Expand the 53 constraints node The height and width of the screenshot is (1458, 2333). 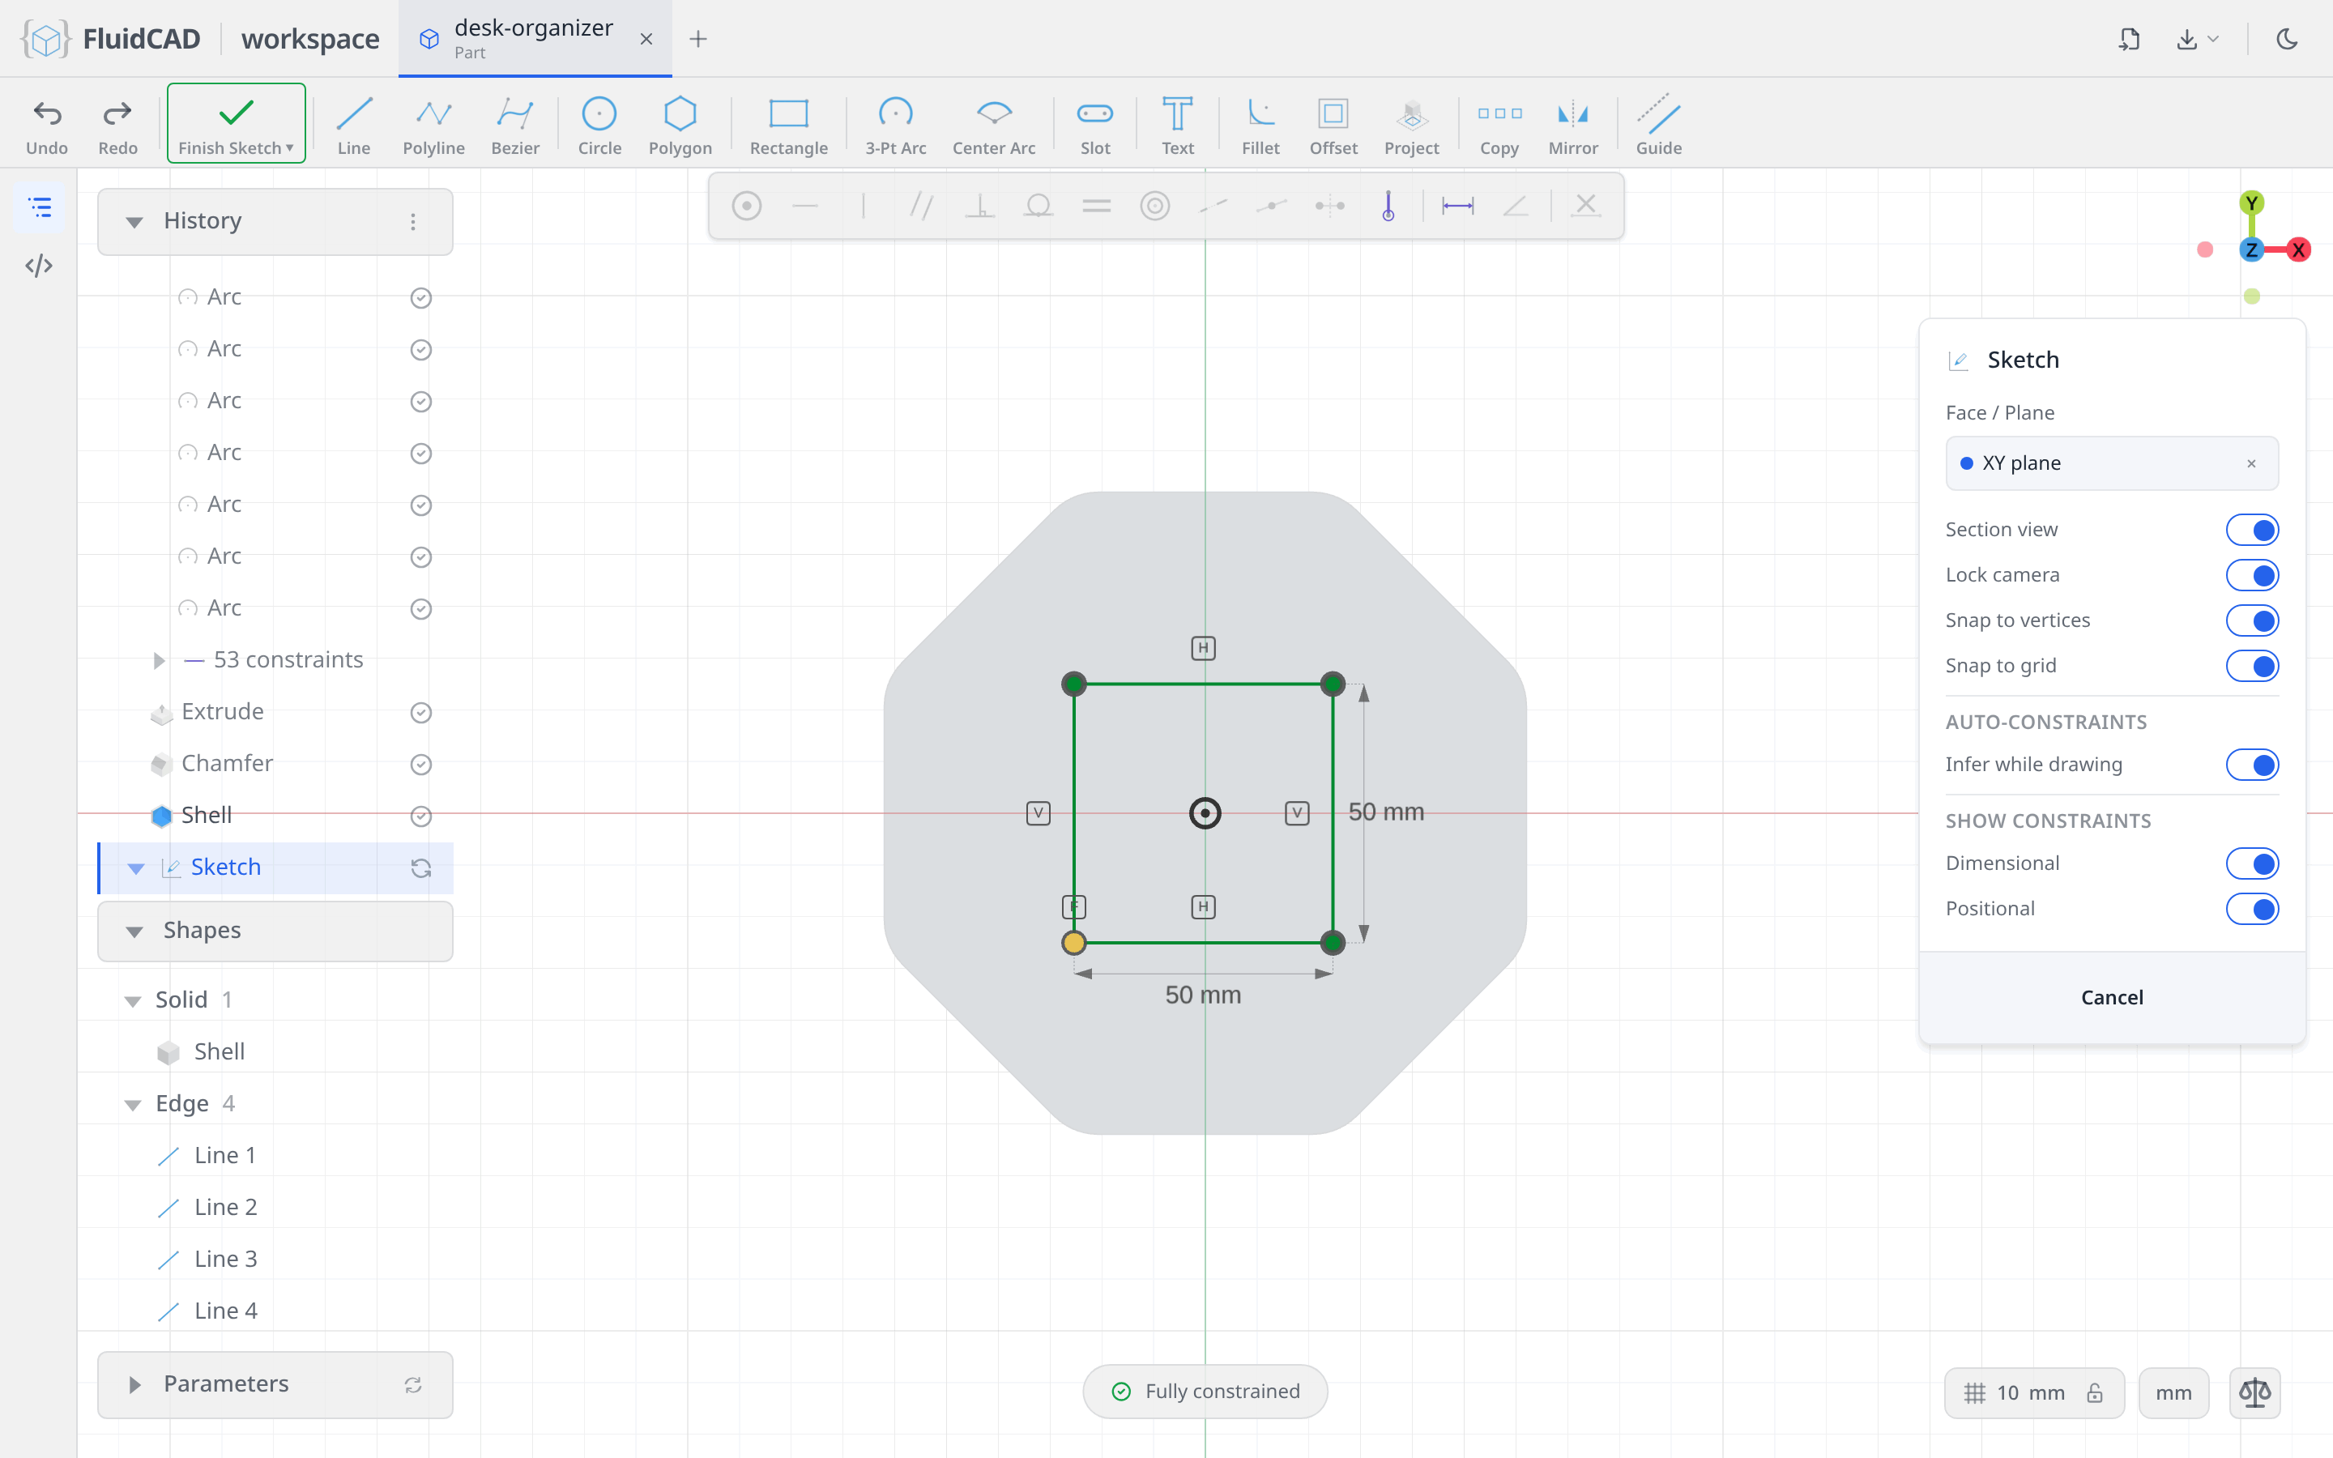[159, 660]
